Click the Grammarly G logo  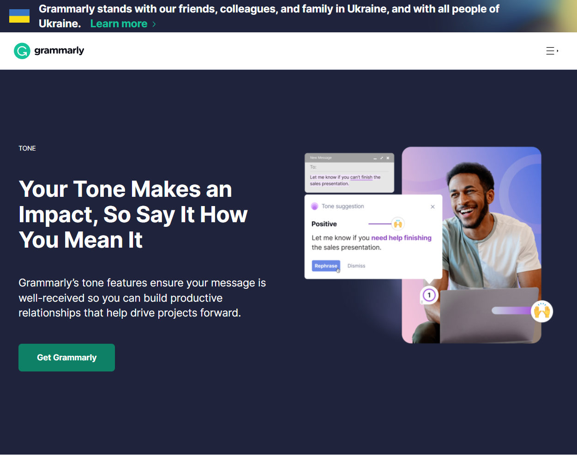click(x=21, y=51)
